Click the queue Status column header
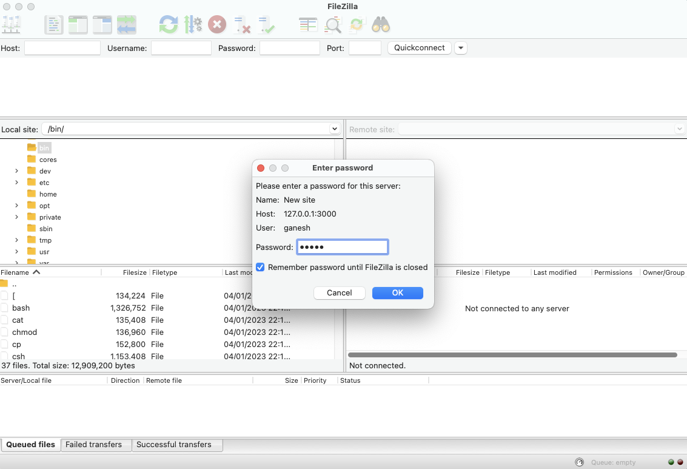 [x=384, y=380]
